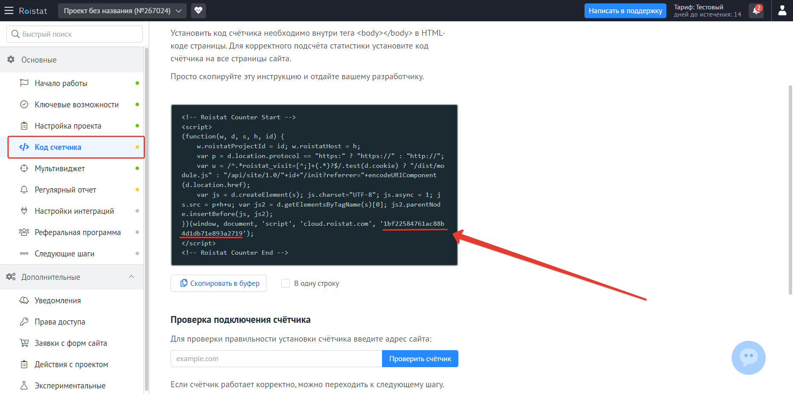Click Скопировать в буфер button
The width and height of the screenshot is (793, 394).
(x=218, y=283)
